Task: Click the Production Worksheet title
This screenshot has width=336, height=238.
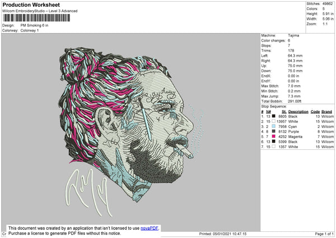Action: (31, 4)
